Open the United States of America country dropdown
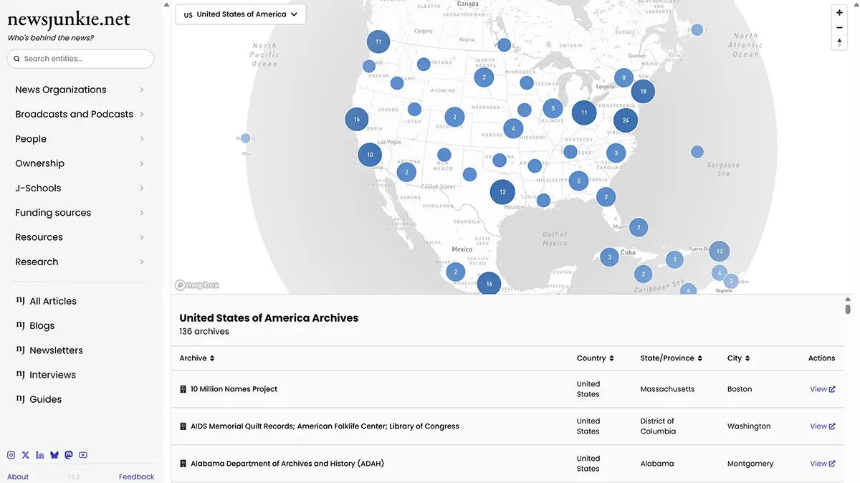 (x=241, y=14)
